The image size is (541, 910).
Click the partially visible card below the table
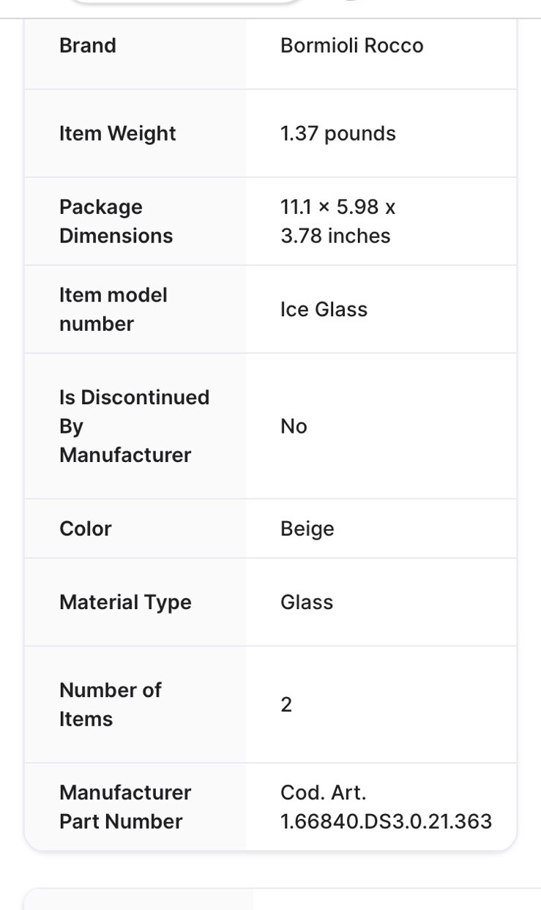[x=283, y=900]
